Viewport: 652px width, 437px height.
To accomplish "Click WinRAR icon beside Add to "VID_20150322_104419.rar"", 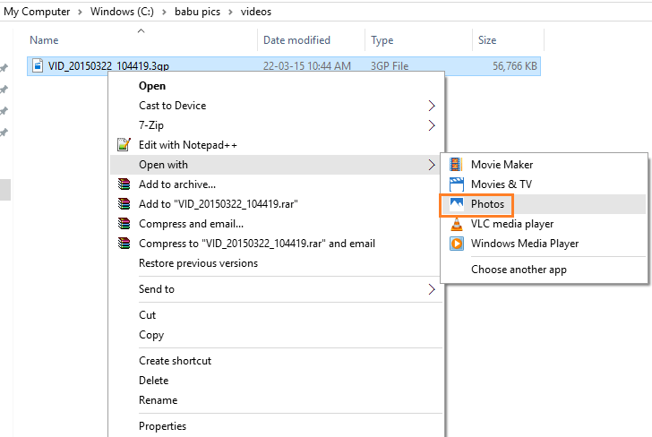I will pos(124,204).
